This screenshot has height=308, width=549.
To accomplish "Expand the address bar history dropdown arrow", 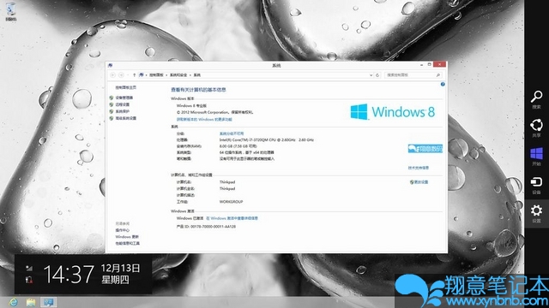I will pos(371,75).
